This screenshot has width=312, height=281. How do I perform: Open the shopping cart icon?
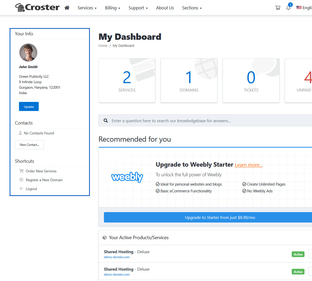pos(278,8)
